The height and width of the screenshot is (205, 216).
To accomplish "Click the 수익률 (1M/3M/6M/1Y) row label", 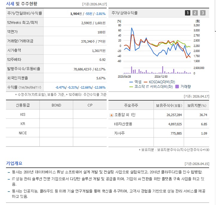I will [x=24, y=87].
